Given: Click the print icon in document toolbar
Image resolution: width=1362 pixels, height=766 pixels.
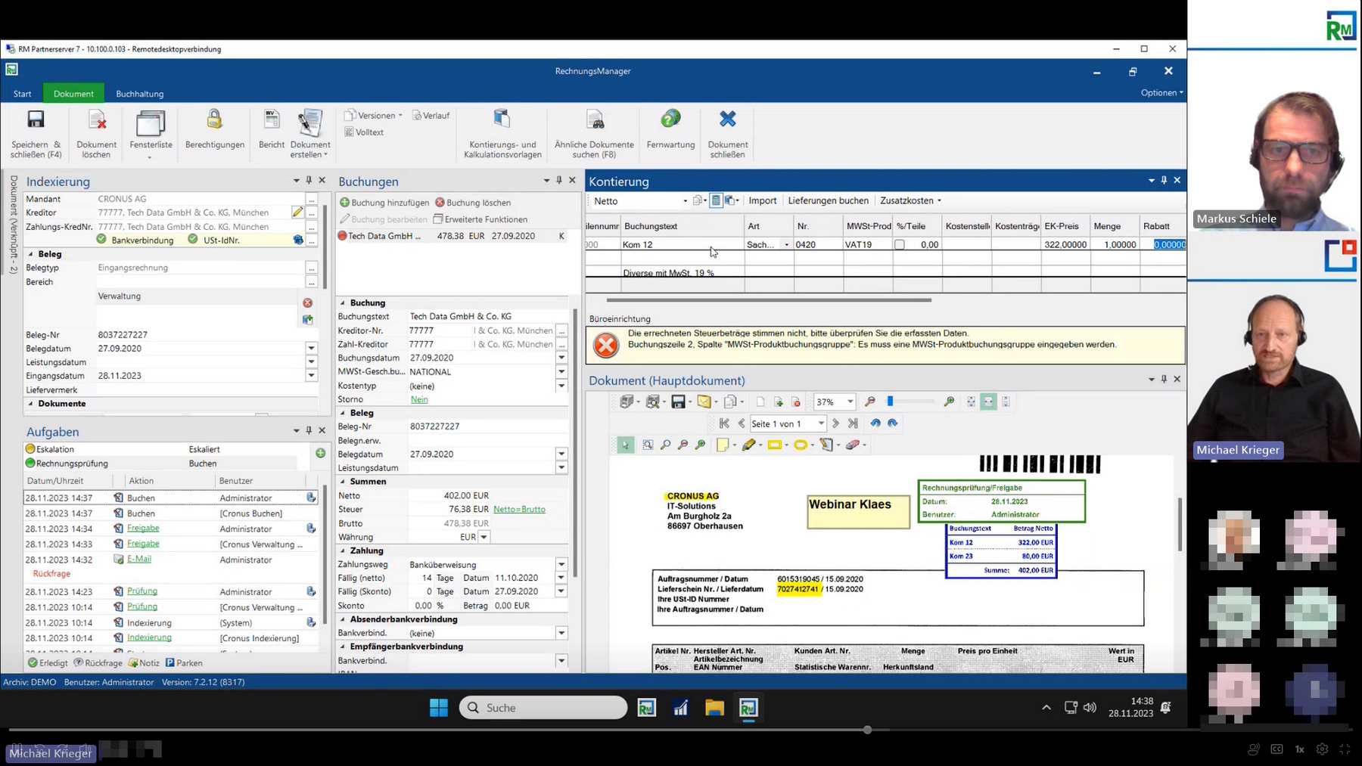Looking at the screenshot, I should coord(627,402).
